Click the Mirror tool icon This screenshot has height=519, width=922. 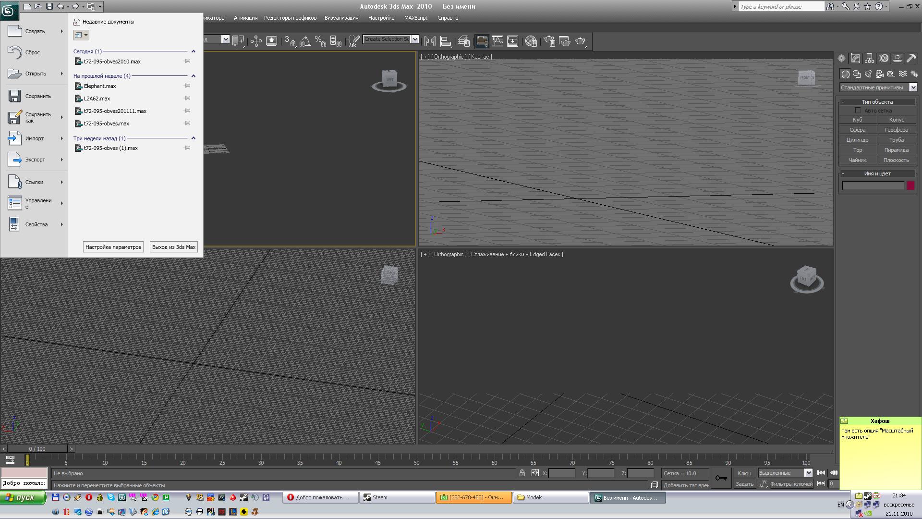[x=430, y=41]
